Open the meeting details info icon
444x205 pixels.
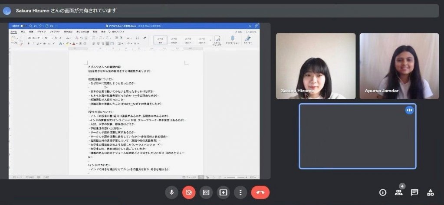tap(383, 192)
